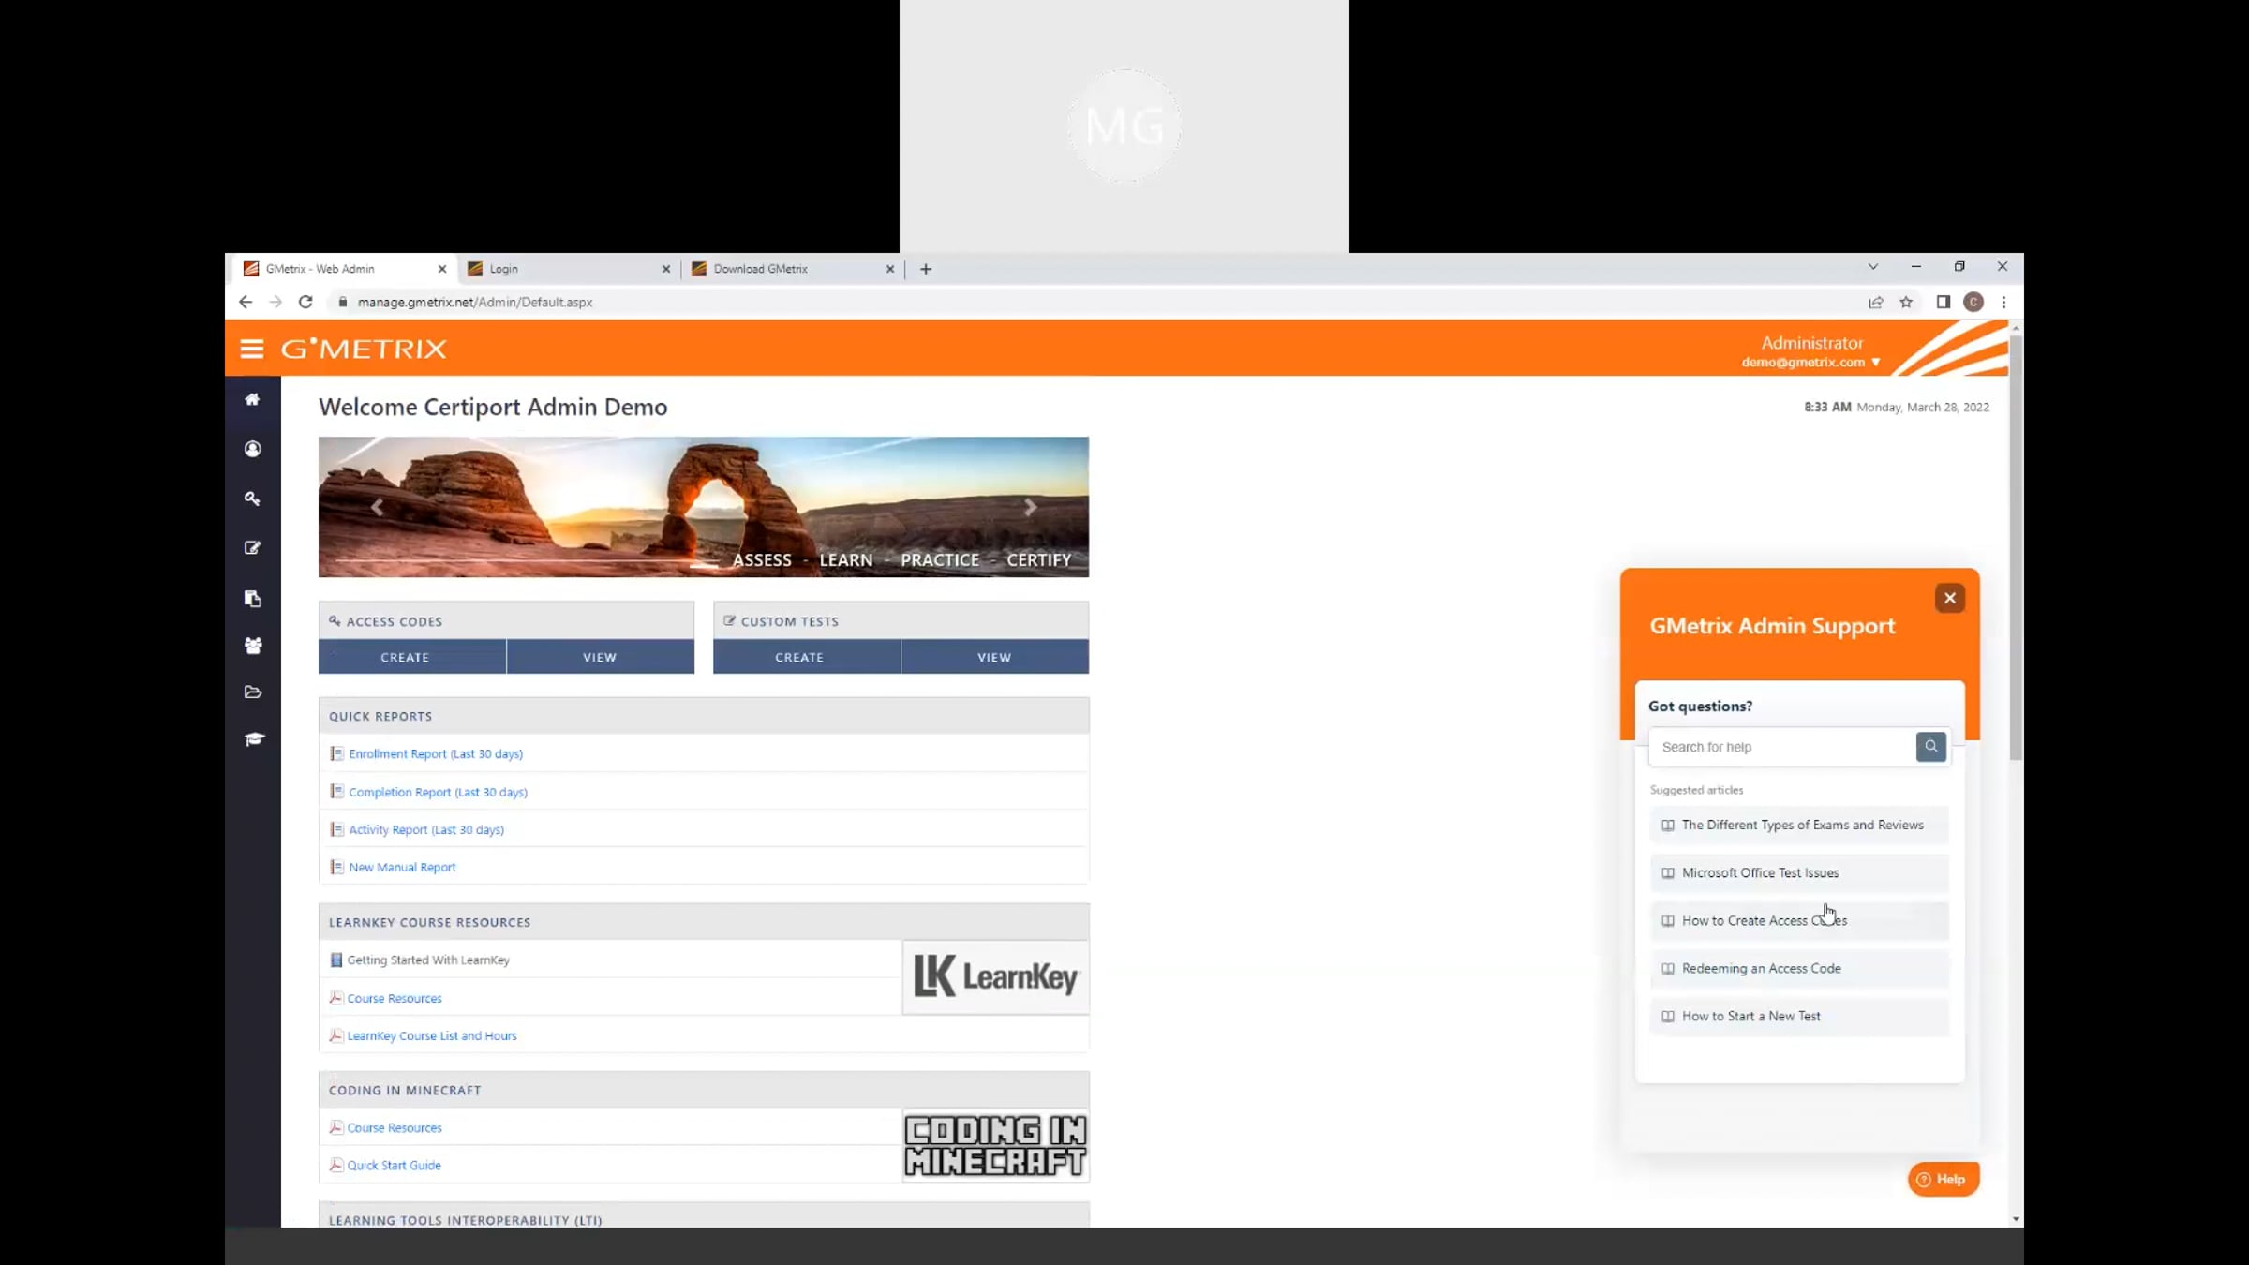This screenshot has width=2249, height=1265.
Task: Close the Login tab
Action: 666,269
